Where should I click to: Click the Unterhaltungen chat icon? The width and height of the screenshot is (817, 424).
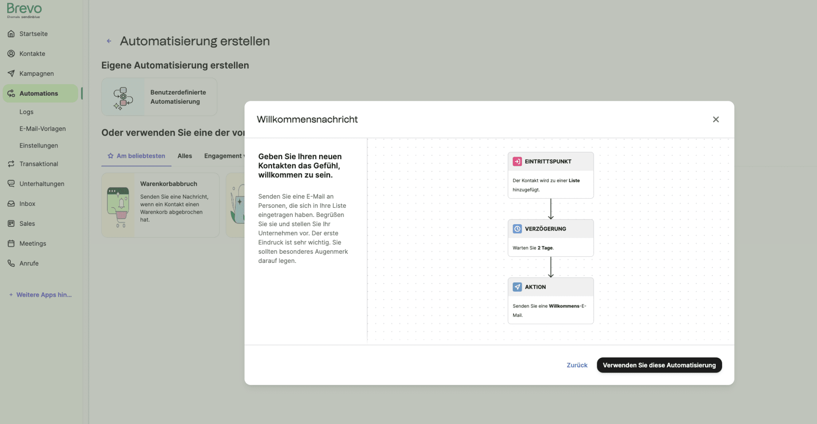click(x=11, y=183)
